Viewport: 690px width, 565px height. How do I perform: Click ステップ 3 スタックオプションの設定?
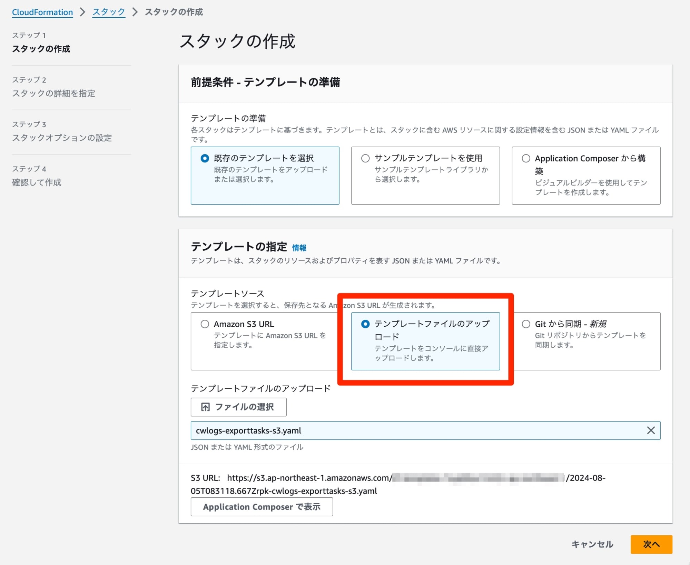point(62,131)
